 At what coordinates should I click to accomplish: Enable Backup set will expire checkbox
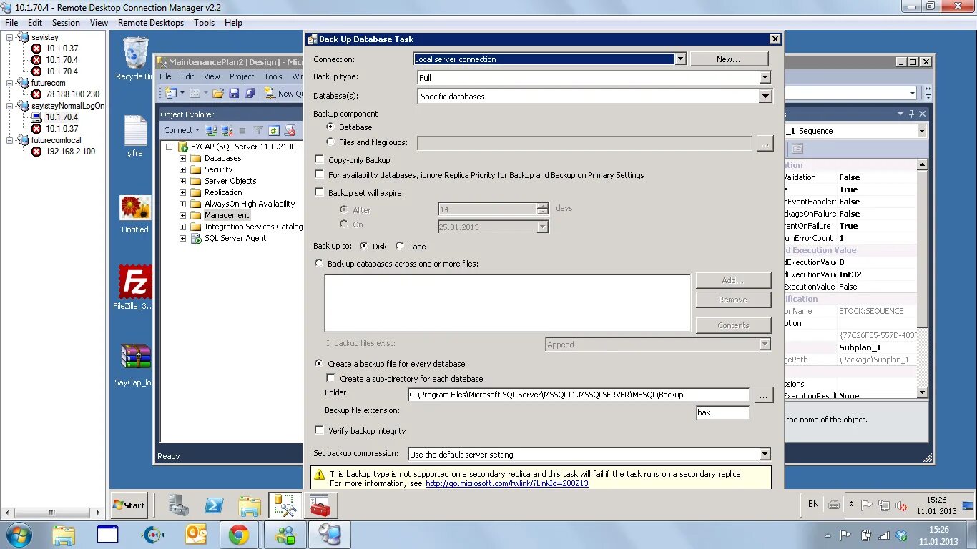[320, 192]
